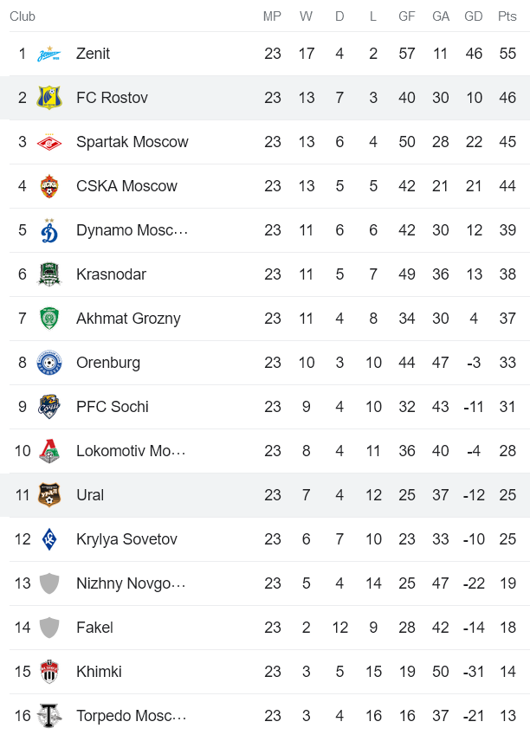Select the Krasnodar club badge
The width and height of the screenshot is (530, 741).
tap(49, 274)
